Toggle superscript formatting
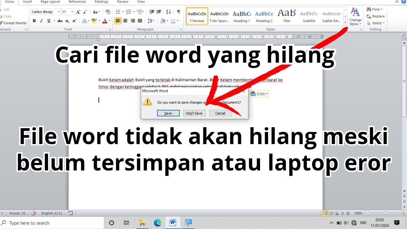407x229 pixels. pyautogui.click(x=74, y=21)
